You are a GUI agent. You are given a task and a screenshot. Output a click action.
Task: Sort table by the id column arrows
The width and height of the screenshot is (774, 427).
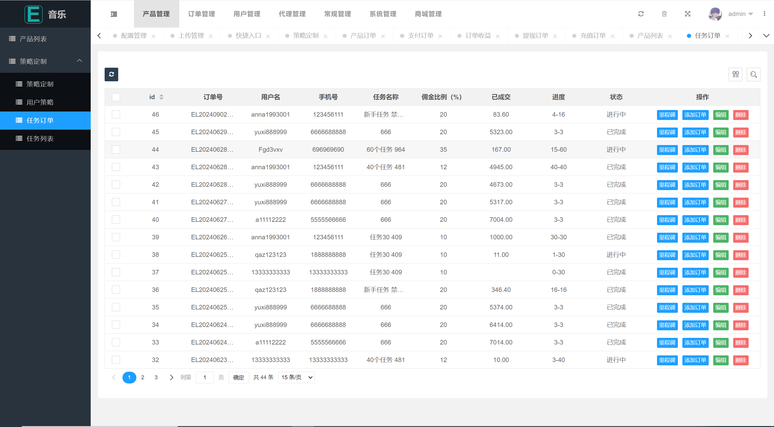tap(161, 97)
